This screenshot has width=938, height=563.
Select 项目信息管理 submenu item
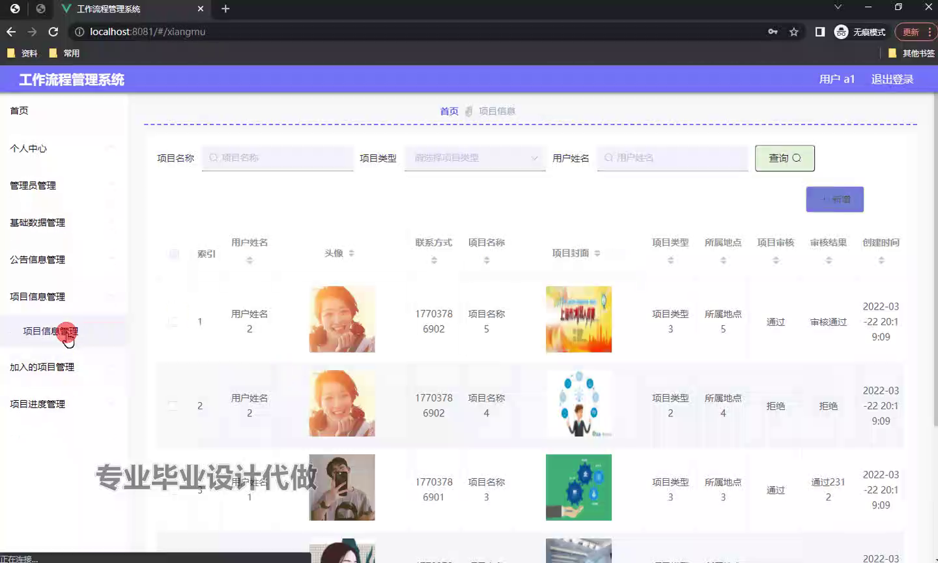click(63, 331)
